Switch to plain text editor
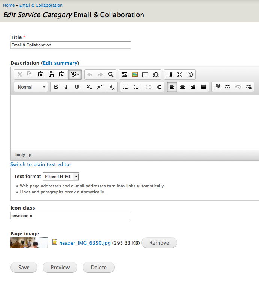The width and height of the screenshot is (259, 284). [x=41, y=164]
